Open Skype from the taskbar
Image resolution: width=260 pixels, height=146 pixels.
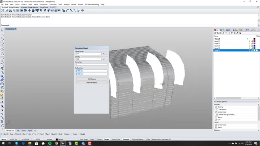[x=16, y=143]
